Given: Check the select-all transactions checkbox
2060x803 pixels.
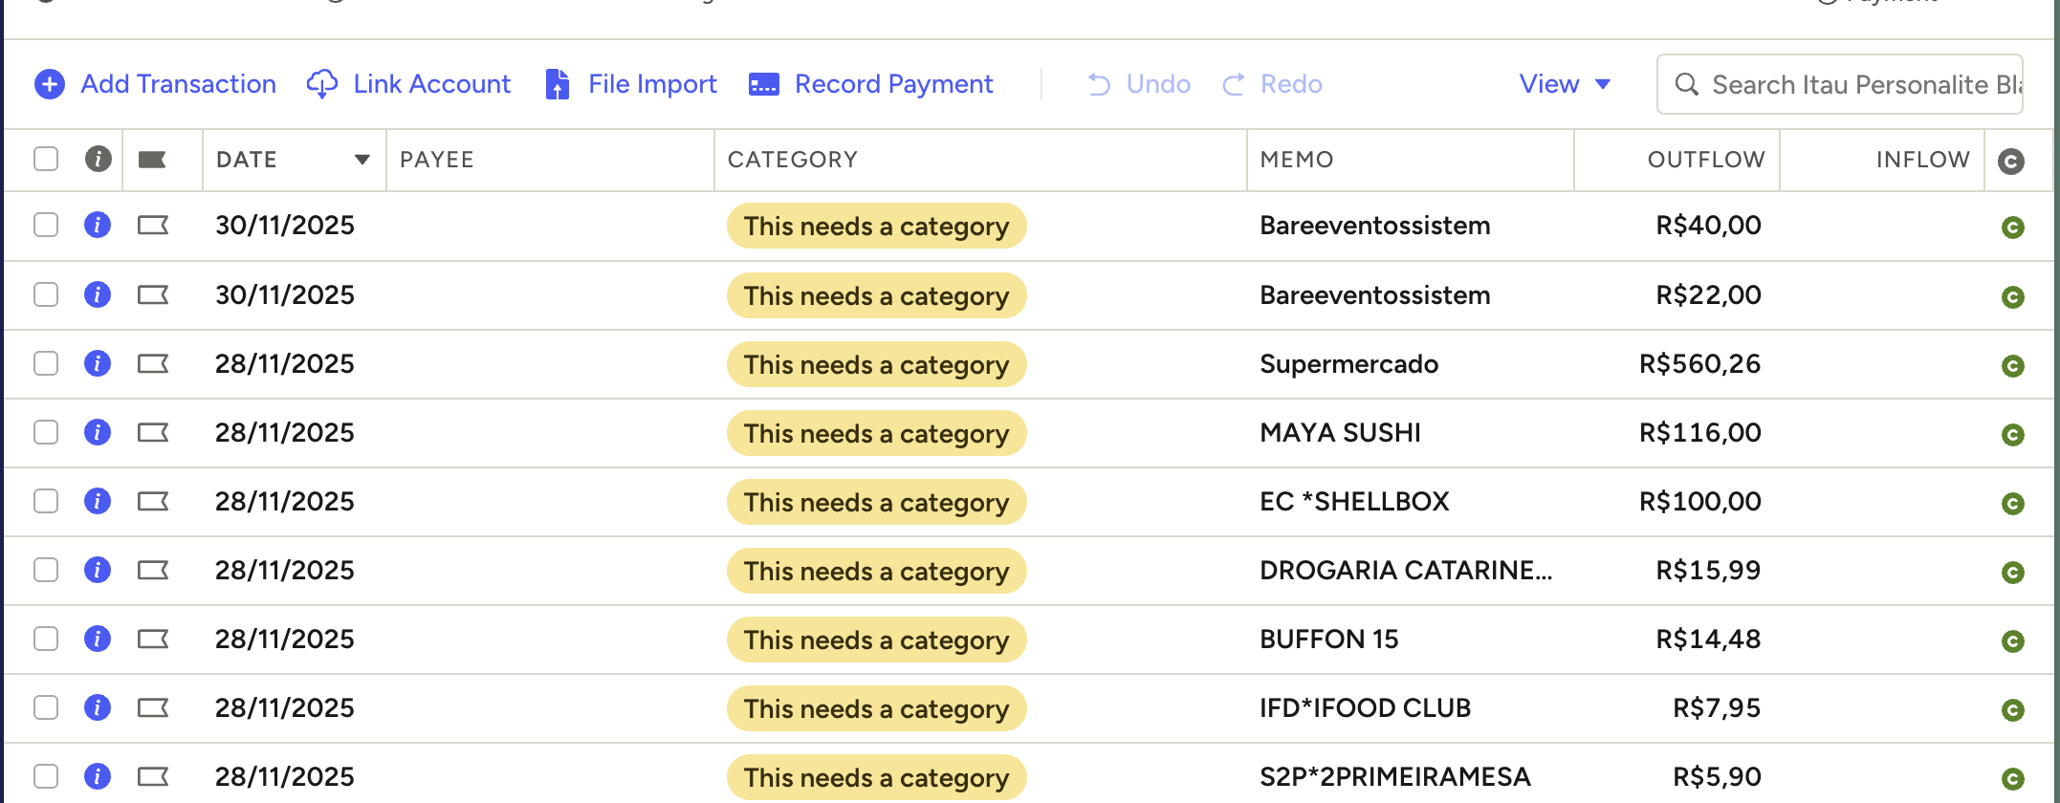Looking at the screenshot, I should click(46, 159).
